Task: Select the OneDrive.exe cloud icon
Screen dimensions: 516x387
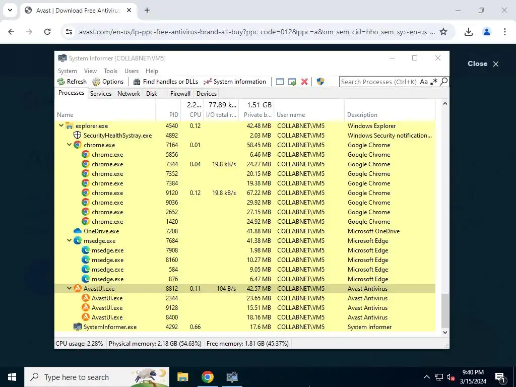Action: (x=77, y=231)
